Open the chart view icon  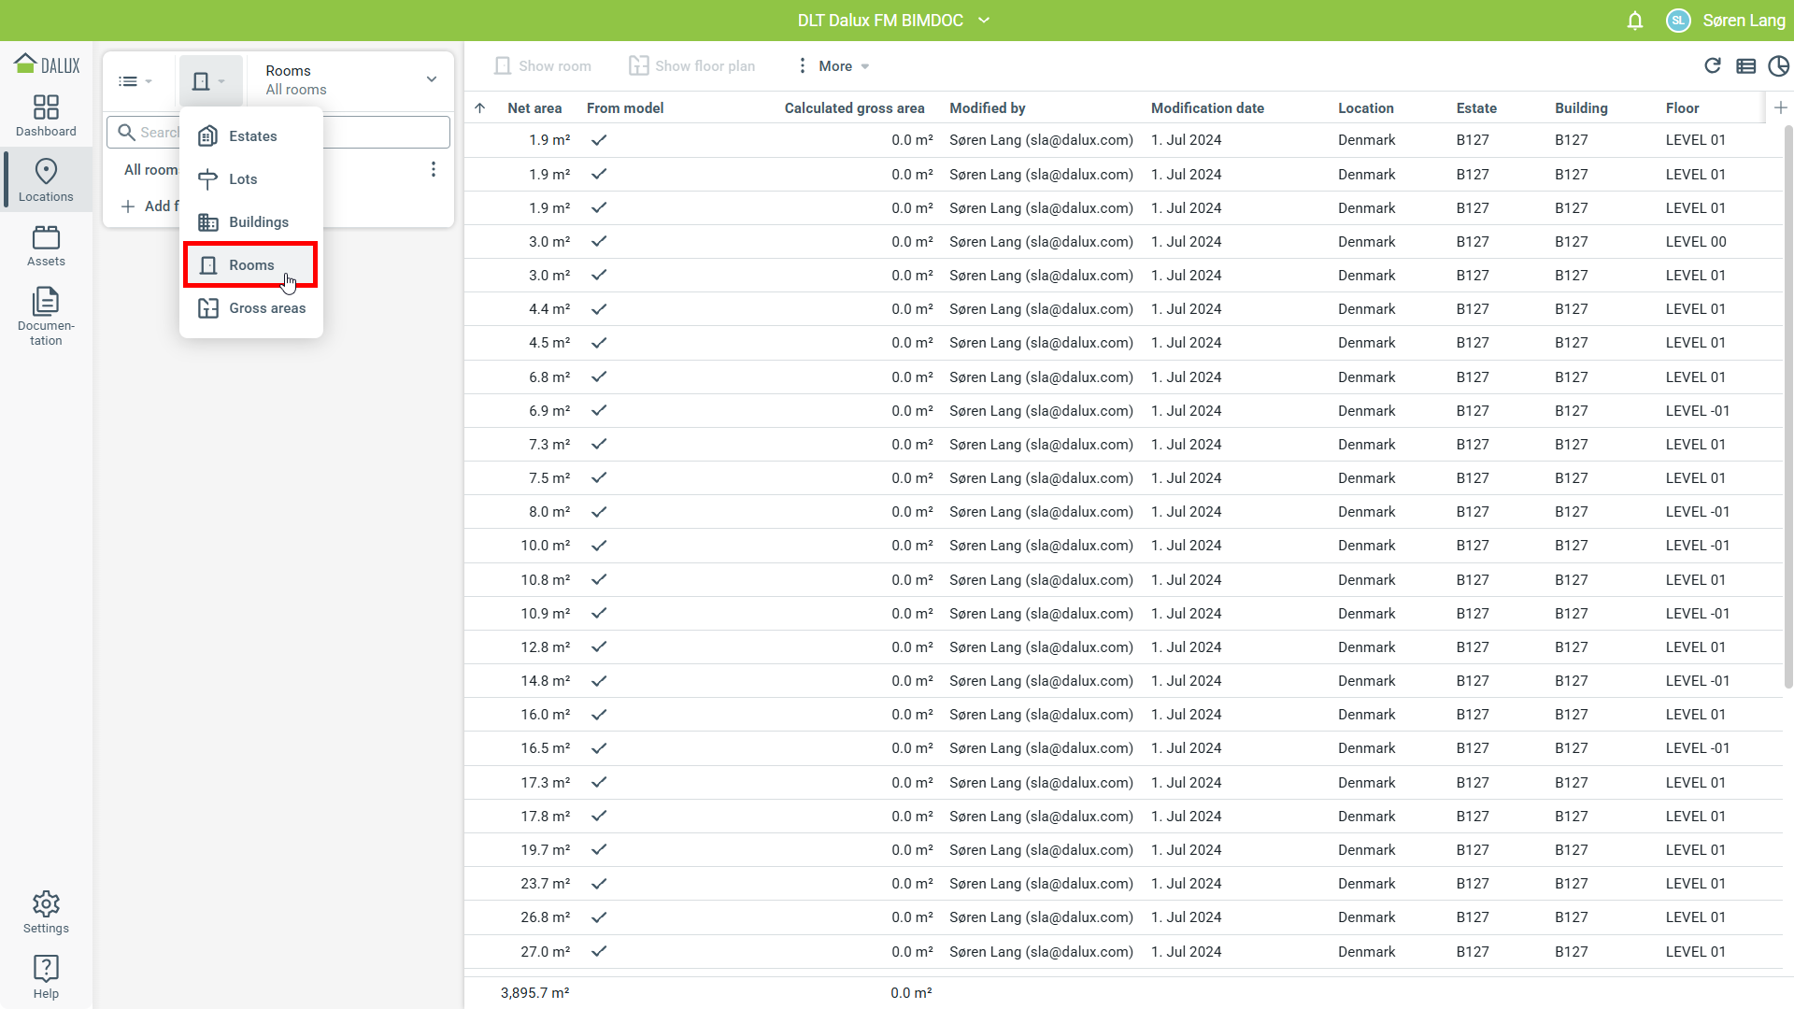point(1778,65)
